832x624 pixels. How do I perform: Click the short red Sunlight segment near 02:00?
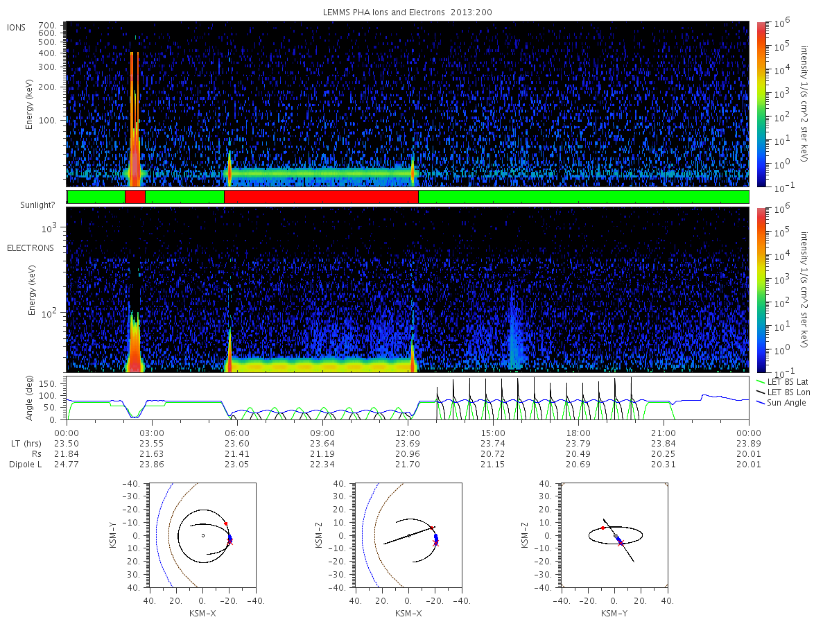point(135,197)
